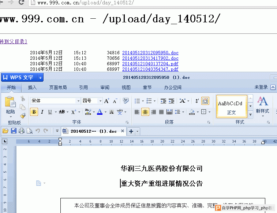Click 未登录 login button
277x213 pixels.
(261, 87)
